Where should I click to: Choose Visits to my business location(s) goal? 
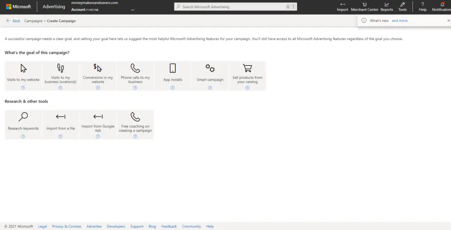click(x=60, y=76)
